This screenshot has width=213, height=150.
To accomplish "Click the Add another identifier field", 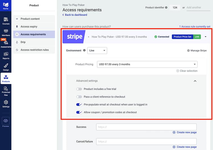I will (198, 8).
